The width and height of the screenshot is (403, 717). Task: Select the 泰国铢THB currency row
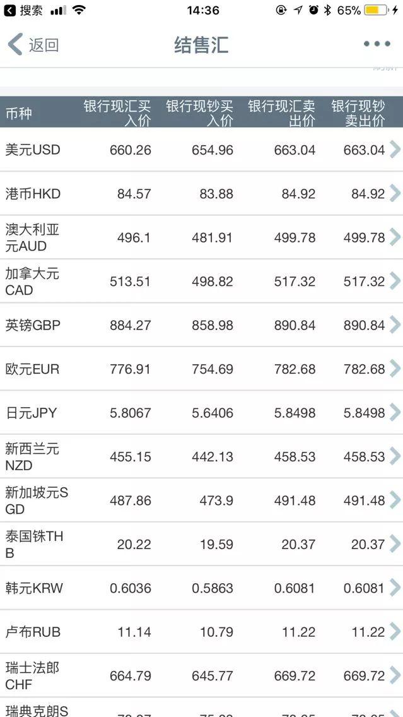202,544
